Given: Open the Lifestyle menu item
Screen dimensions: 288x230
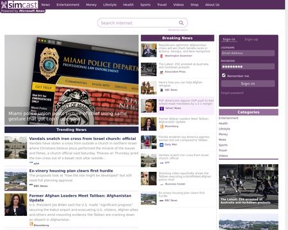Looking at the screenshot, I should coord(109,4).
